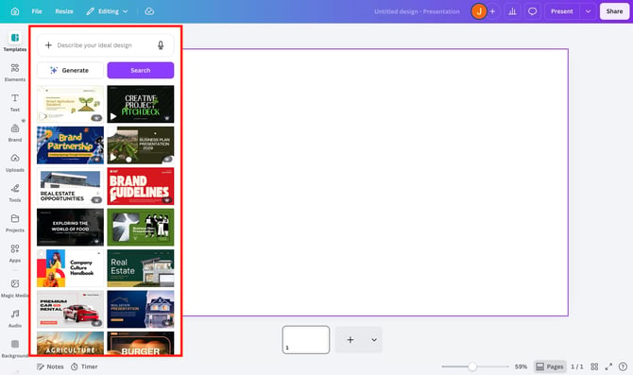Screen dimensions: 633x375
Task: Open fullscreen with the expand arrows icon
Action: (608, 366)
